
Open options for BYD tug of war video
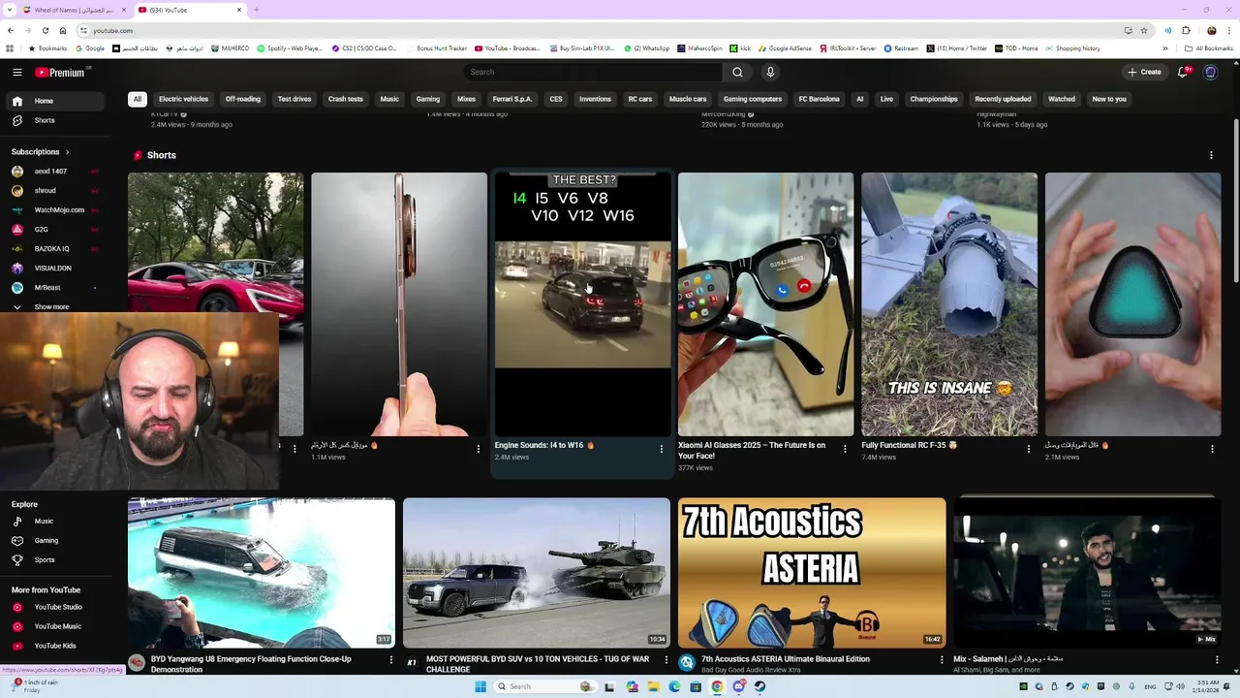point(666,659)
